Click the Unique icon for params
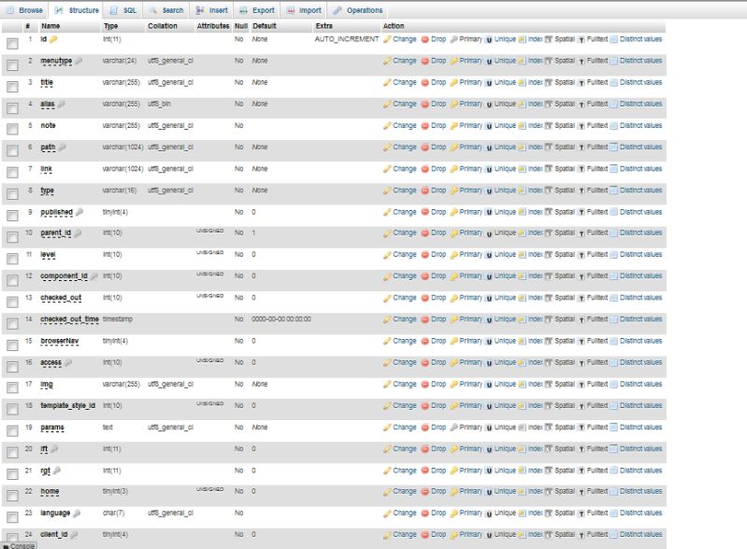The width and height of the screenshot is (747, 549). (x=489, y=428)
